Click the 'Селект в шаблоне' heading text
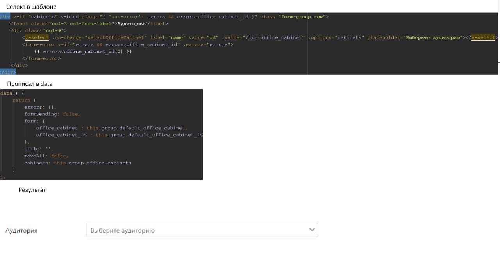This screenshot has height=258, width=500. pos(31,7)
